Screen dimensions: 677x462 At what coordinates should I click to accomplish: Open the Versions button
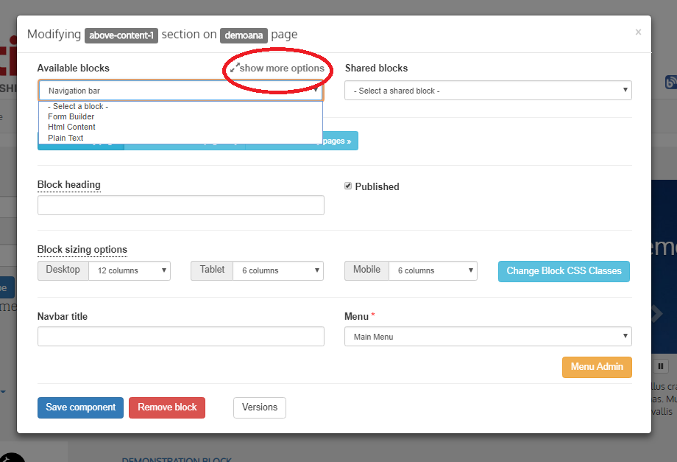tap(259, 407)
